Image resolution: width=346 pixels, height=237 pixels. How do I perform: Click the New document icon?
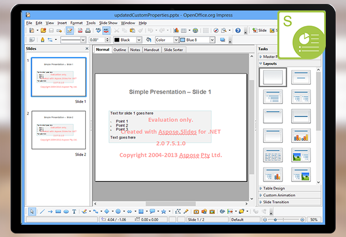click(32, 30)
